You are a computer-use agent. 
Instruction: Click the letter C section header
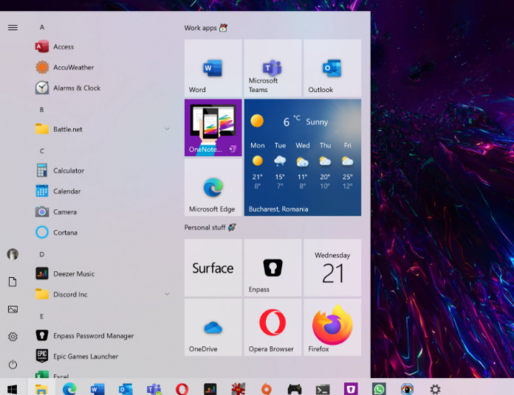(42, 151)
